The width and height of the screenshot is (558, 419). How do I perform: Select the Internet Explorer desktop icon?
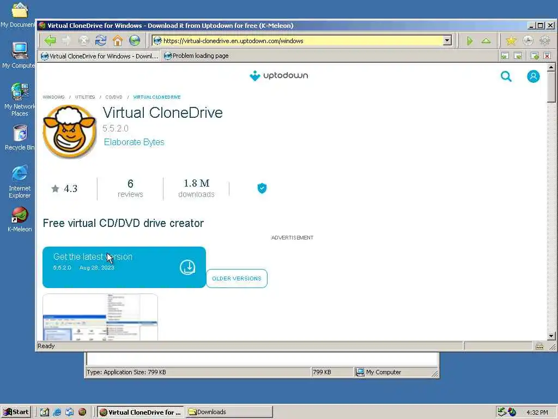coord(20,182)
